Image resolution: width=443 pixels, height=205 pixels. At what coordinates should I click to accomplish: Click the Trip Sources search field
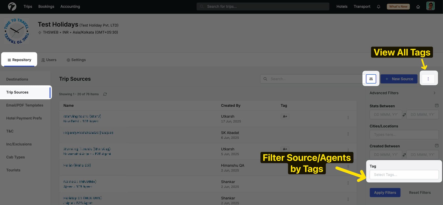click(x=314, y=79)
